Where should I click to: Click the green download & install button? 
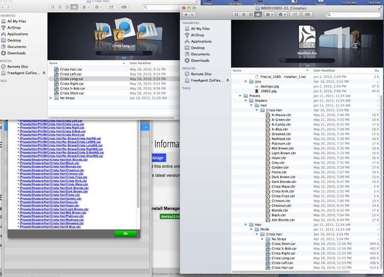click(170, 217)
